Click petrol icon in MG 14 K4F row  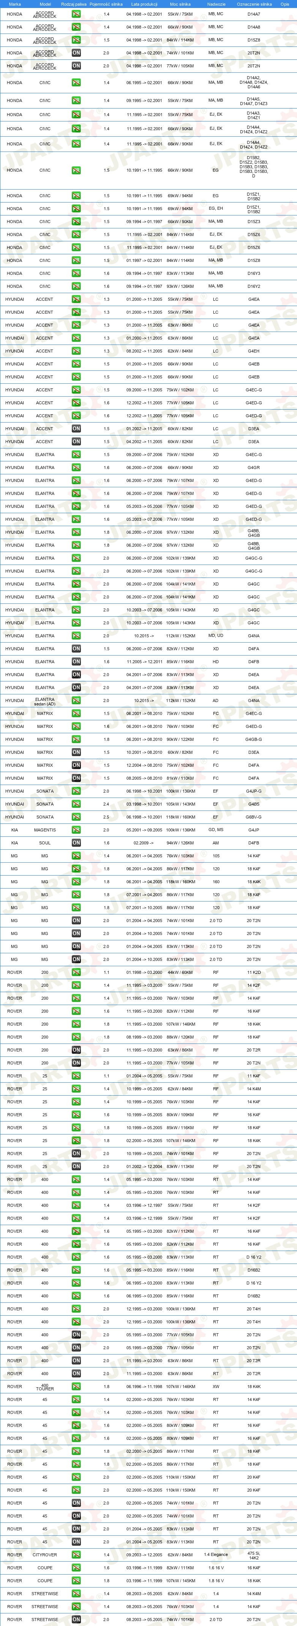point(76,856)
